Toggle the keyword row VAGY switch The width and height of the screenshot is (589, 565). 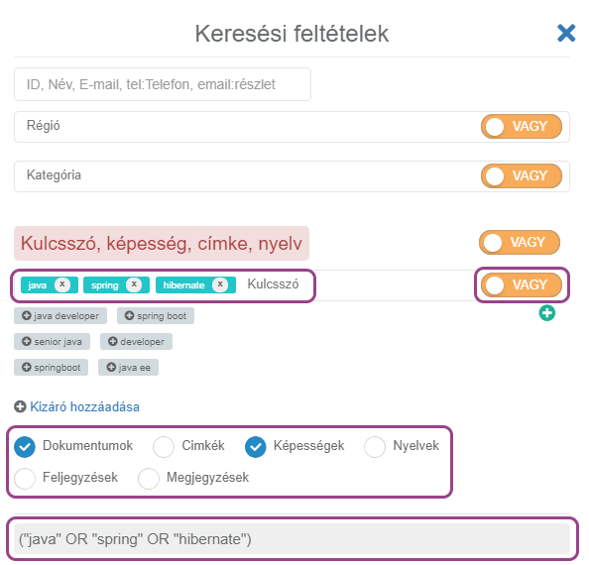[522, 284]
